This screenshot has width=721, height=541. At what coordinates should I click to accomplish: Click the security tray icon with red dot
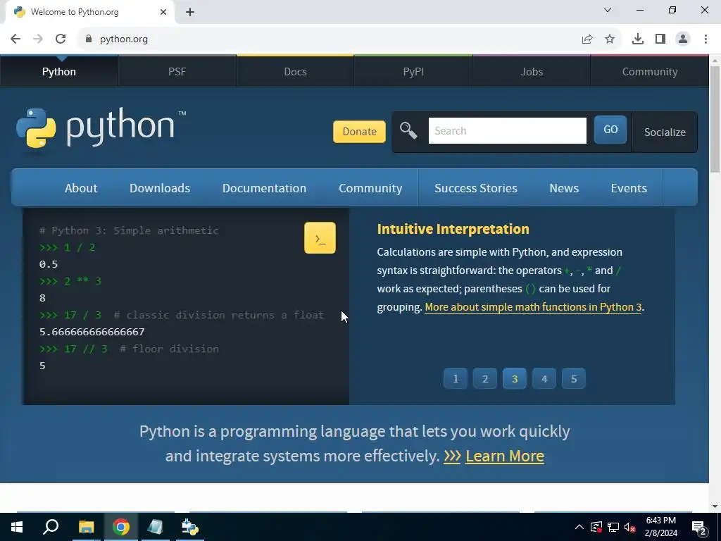[x=596, y=527]
